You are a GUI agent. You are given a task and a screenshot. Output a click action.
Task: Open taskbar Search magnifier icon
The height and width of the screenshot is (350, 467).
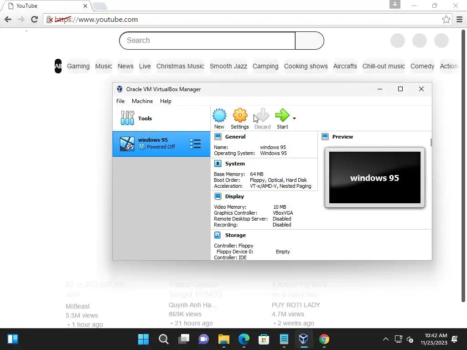point(163,339)
